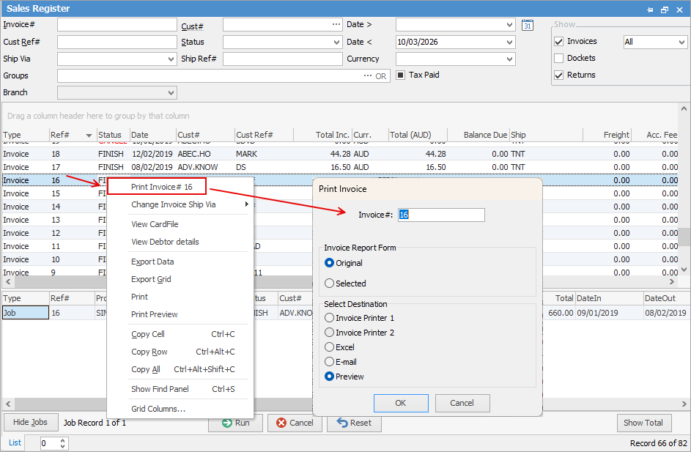The image size is (691, 452).
Task: Expand the Ship Via dropdown
Action: [x=171, y=59]
